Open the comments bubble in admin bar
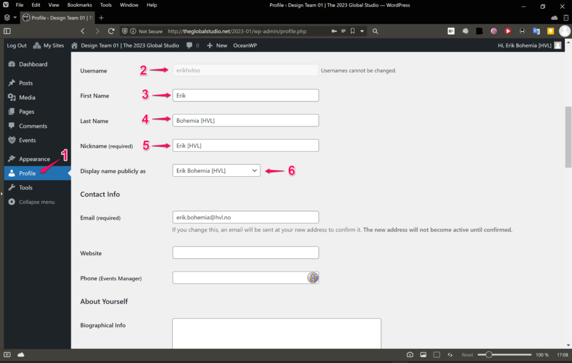This screenshot has width=572, height=363. pyautogui.click(x=192, y=46)
